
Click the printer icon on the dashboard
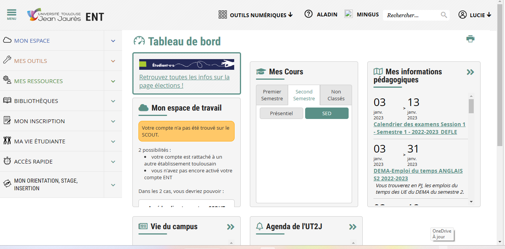[x=470, y=39]
